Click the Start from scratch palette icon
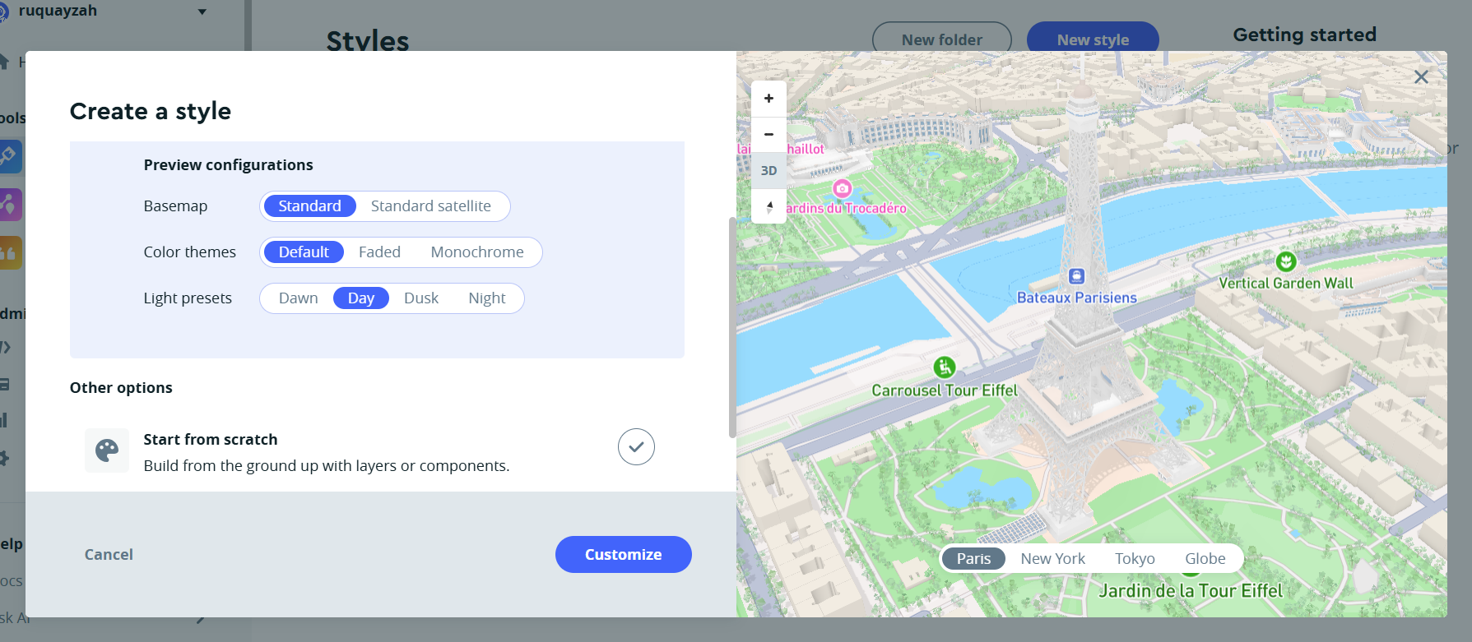The width and height of the screenshot is (1472, 642). pyautogui.click(x=107, y=450)
